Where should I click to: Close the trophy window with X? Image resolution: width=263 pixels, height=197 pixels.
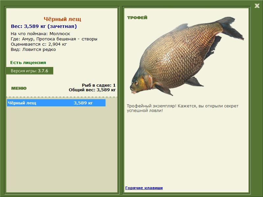257,5
